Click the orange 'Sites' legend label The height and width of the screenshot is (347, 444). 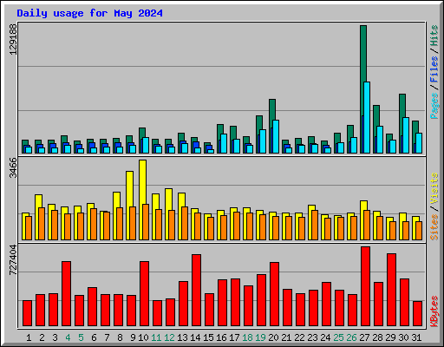[x=434, y=227]
